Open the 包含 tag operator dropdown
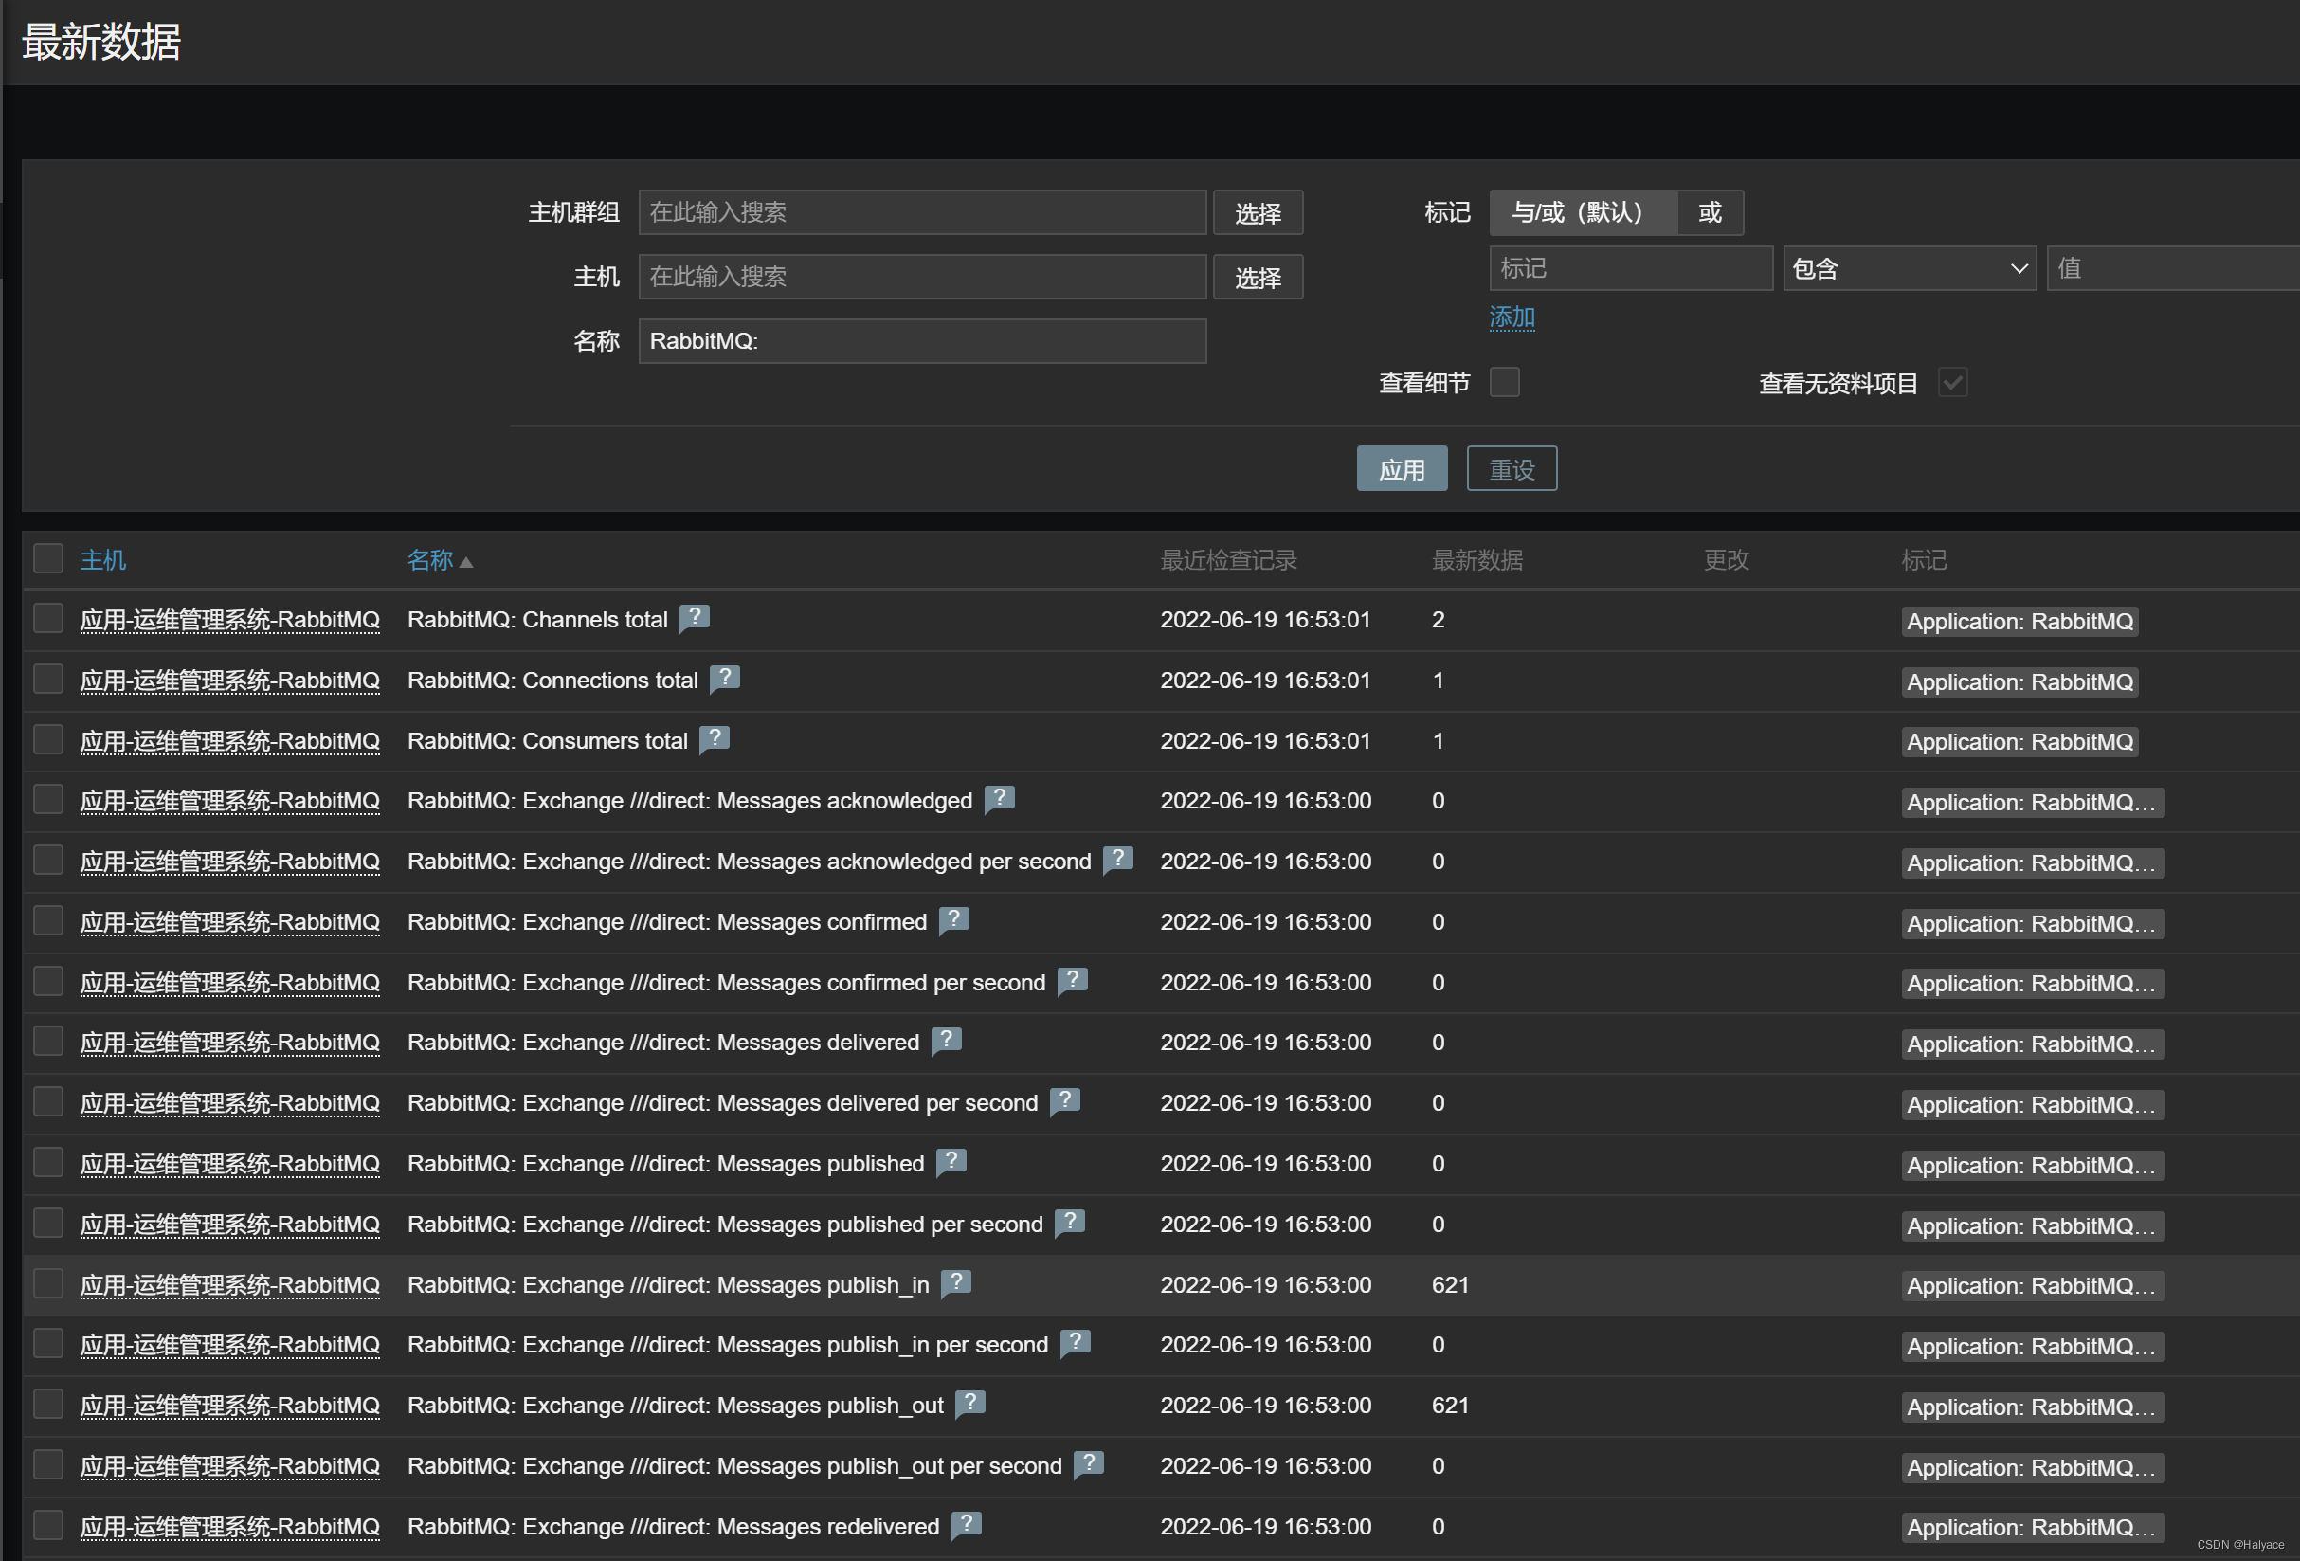2300x1561 pixels. click(x=1909, y=268)
